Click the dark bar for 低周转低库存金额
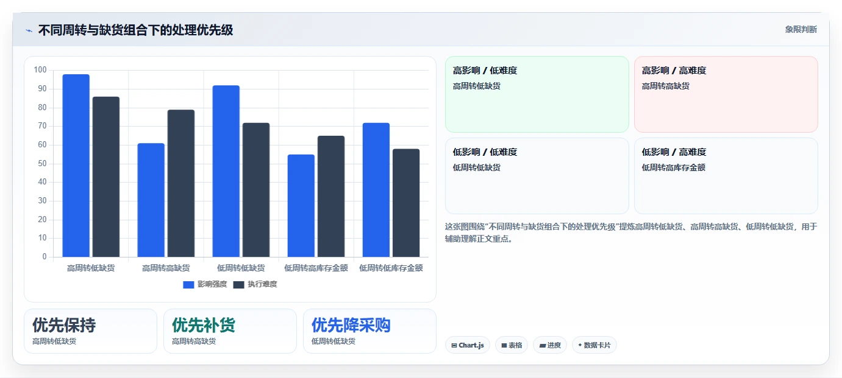 click(x=406, y=203)
